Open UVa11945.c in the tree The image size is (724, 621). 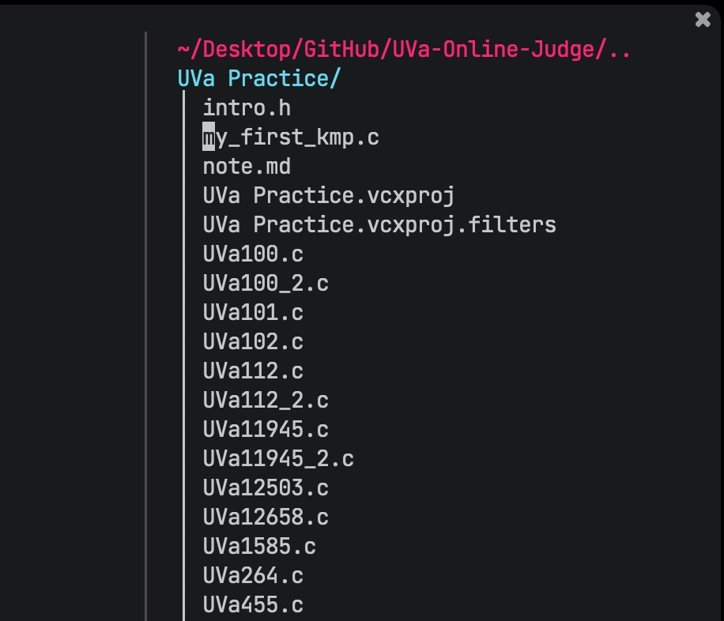266,429
